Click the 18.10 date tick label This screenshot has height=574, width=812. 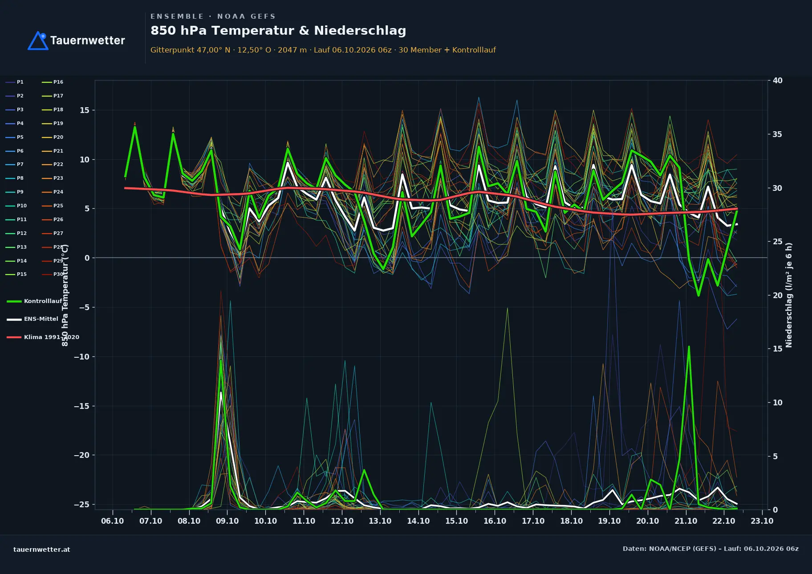coord(572,521)
